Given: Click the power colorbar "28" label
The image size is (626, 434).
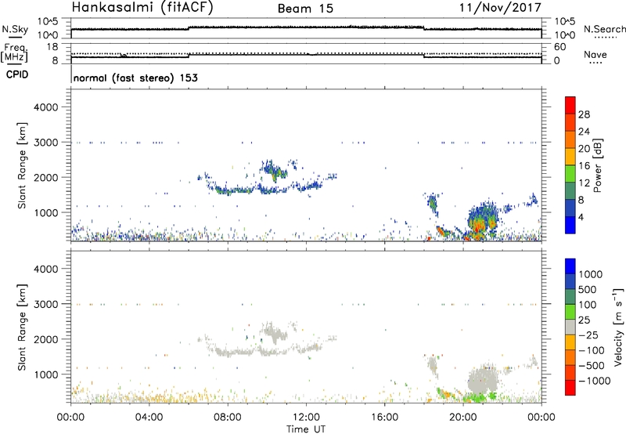Looking at the screenshot, I should click(584, 114).
